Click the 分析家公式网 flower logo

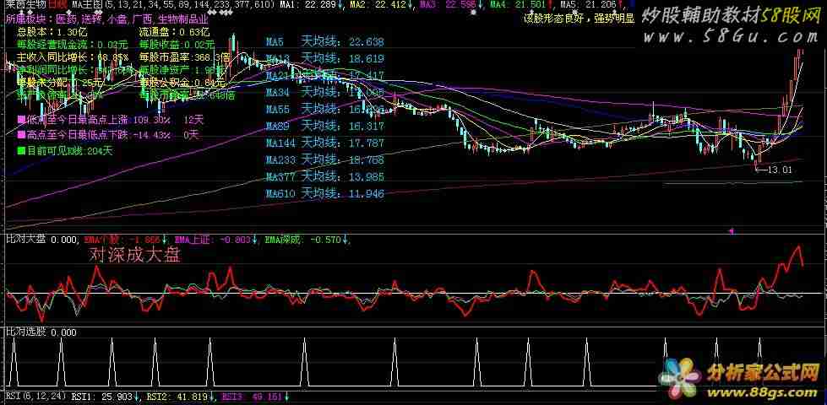[683, 375]
